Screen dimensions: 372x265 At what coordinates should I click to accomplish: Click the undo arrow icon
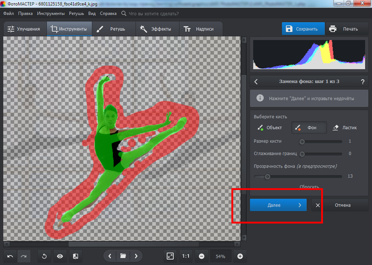10,256
